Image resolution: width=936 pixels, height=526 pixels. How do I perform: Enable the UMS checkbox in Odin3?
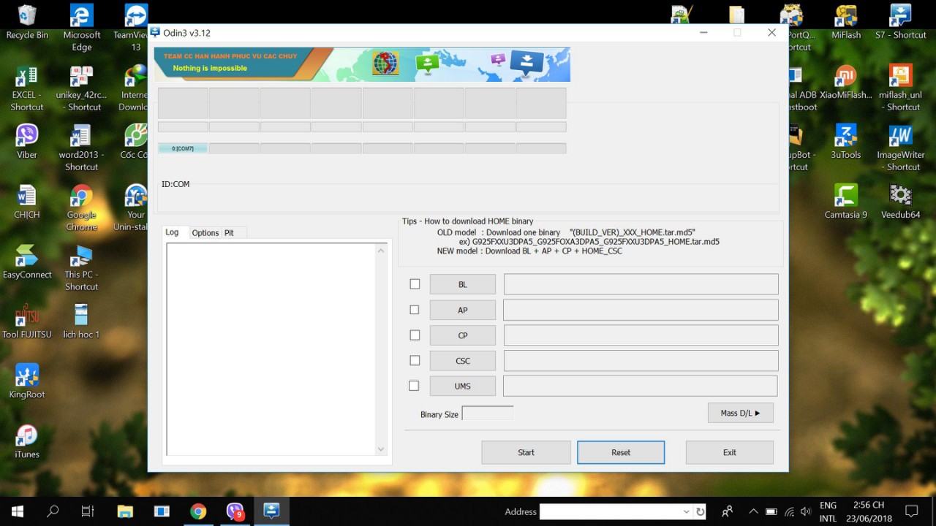(x=414, y=386)
